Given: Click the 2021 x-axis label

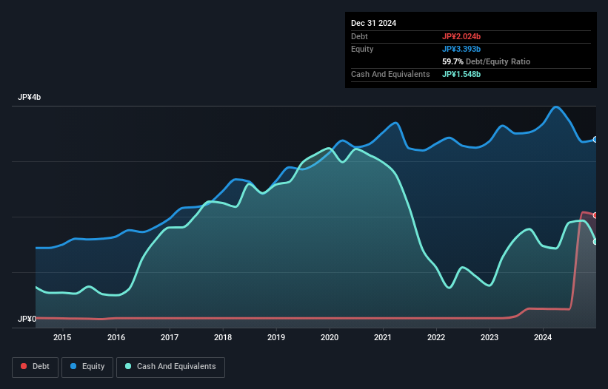Looking at the screenshot, I should 383,337.
